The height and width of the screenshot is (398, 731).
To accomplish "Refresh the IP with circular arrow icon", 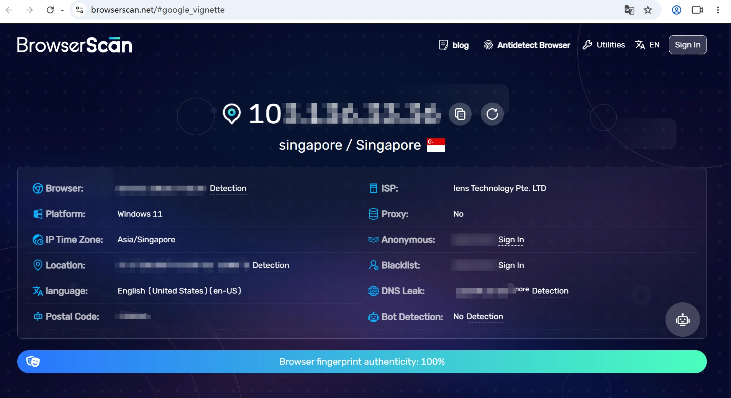I will tap(492, 114).
